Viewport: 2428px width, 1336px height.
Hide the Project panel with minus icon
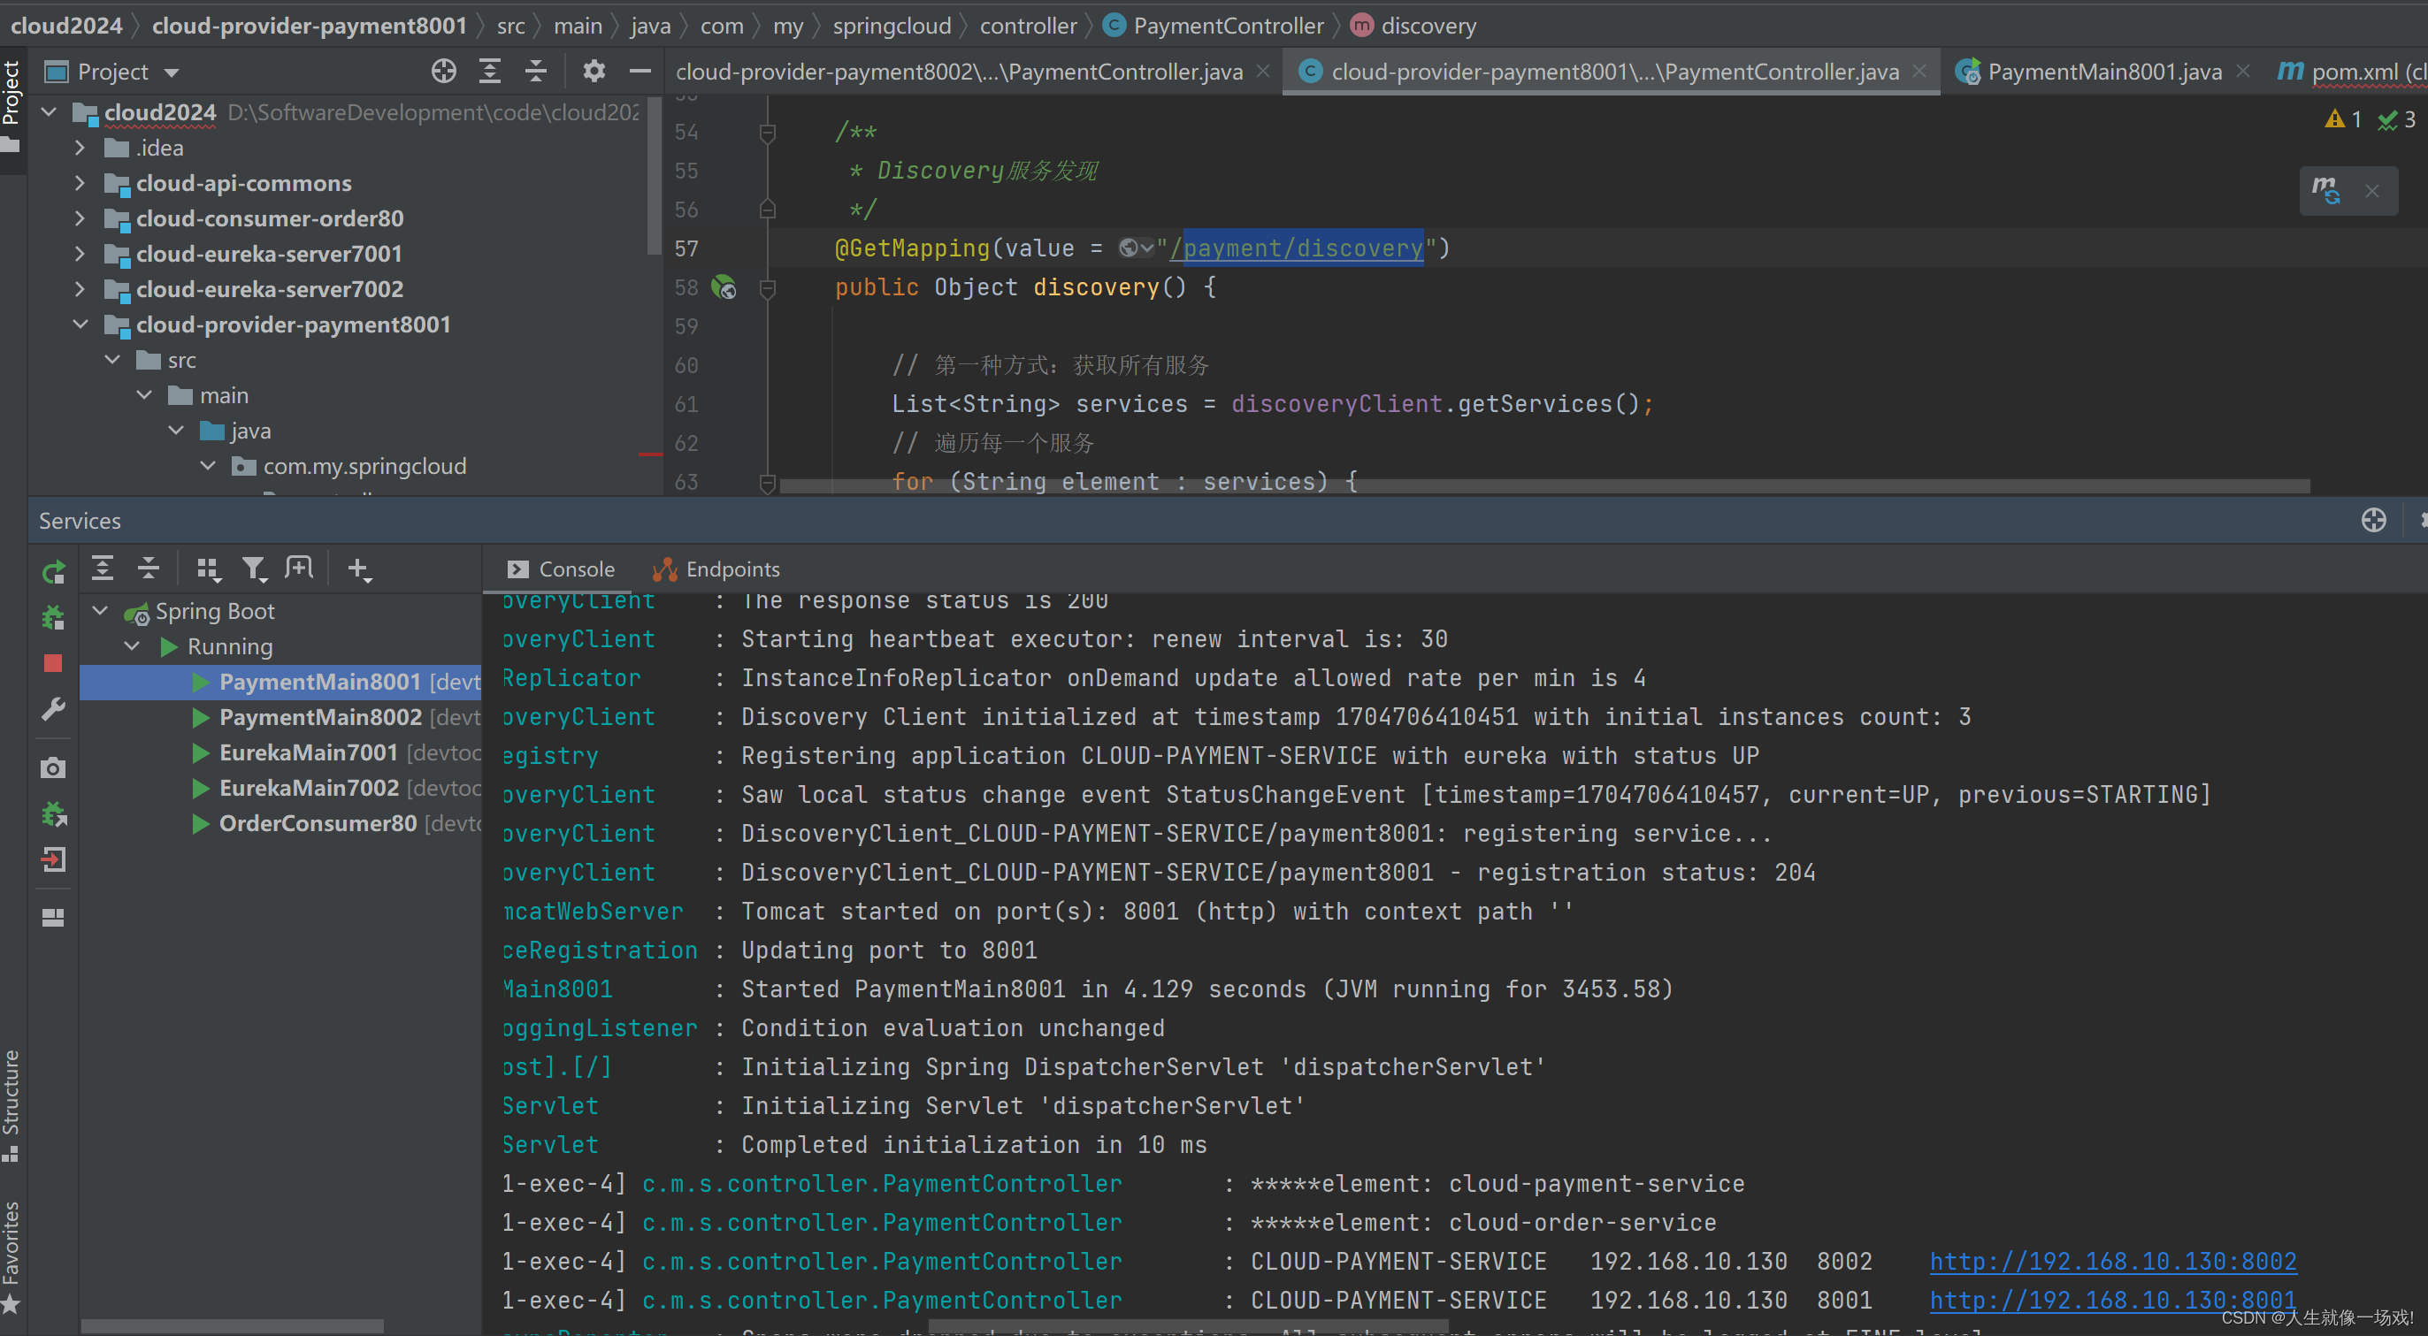[640, 71]
